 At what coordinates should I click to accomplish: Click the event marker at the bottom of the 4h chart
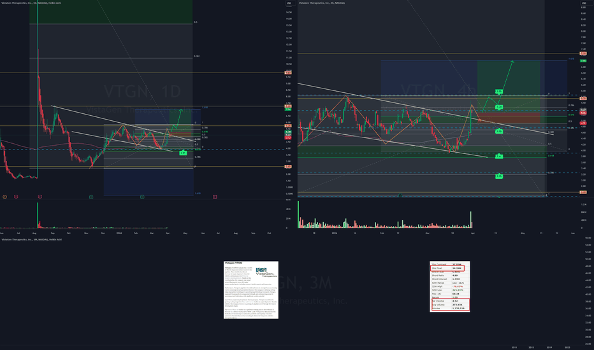[x=400, y=195]
